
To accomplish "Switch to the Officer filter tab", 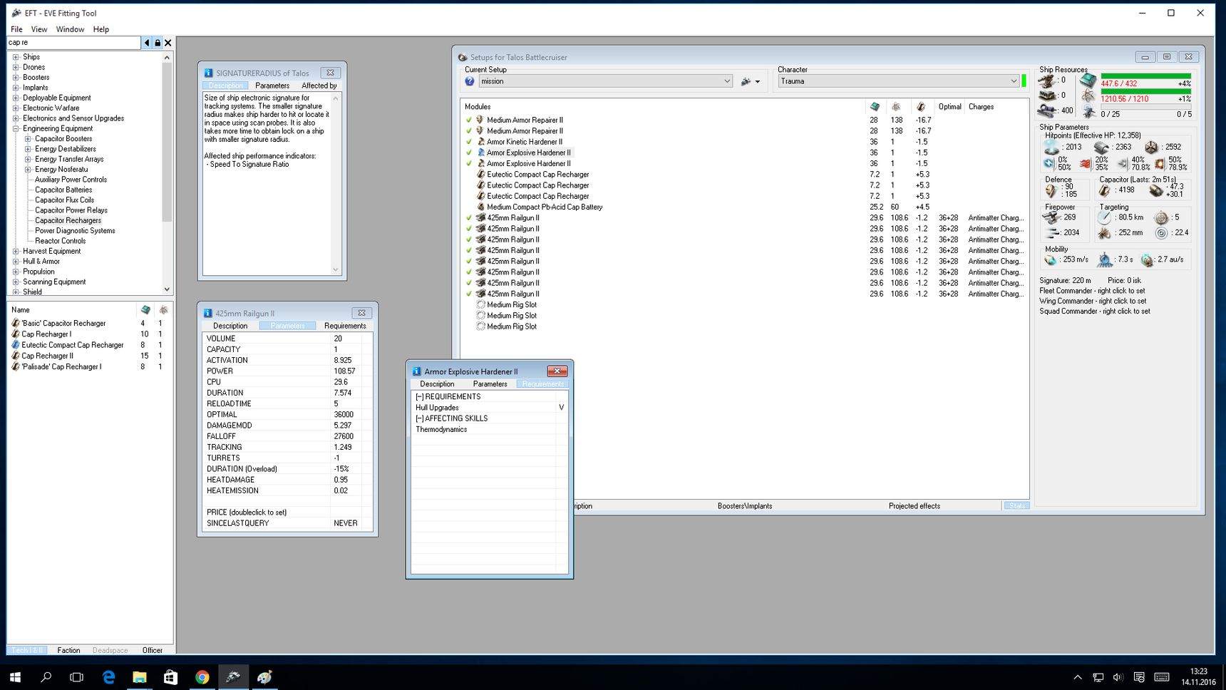I will point(153,650).
